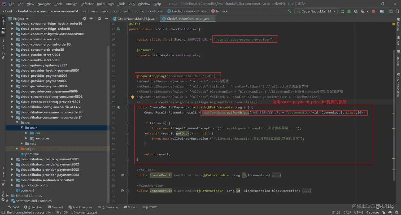Expand cloud-gateway-gateway9527 module
401x215 pixels.
pyautogui.click(x=12, y=65)
